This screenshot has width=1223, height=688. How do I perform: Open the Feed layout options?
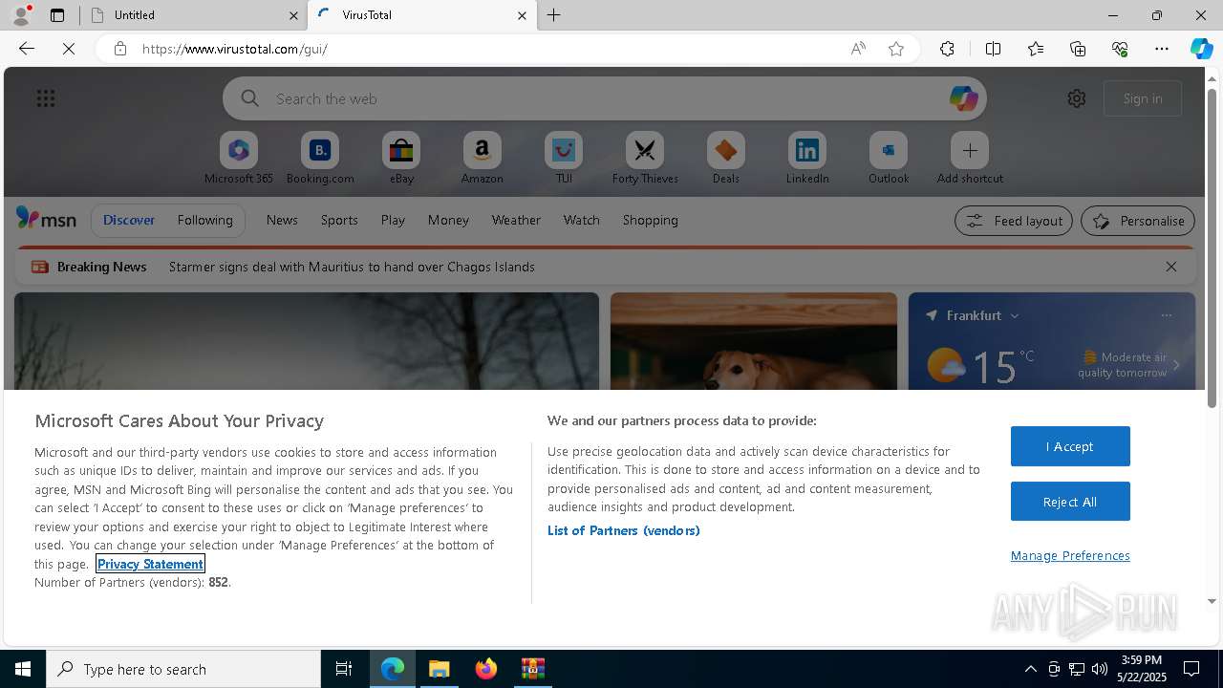point(1014,221)
